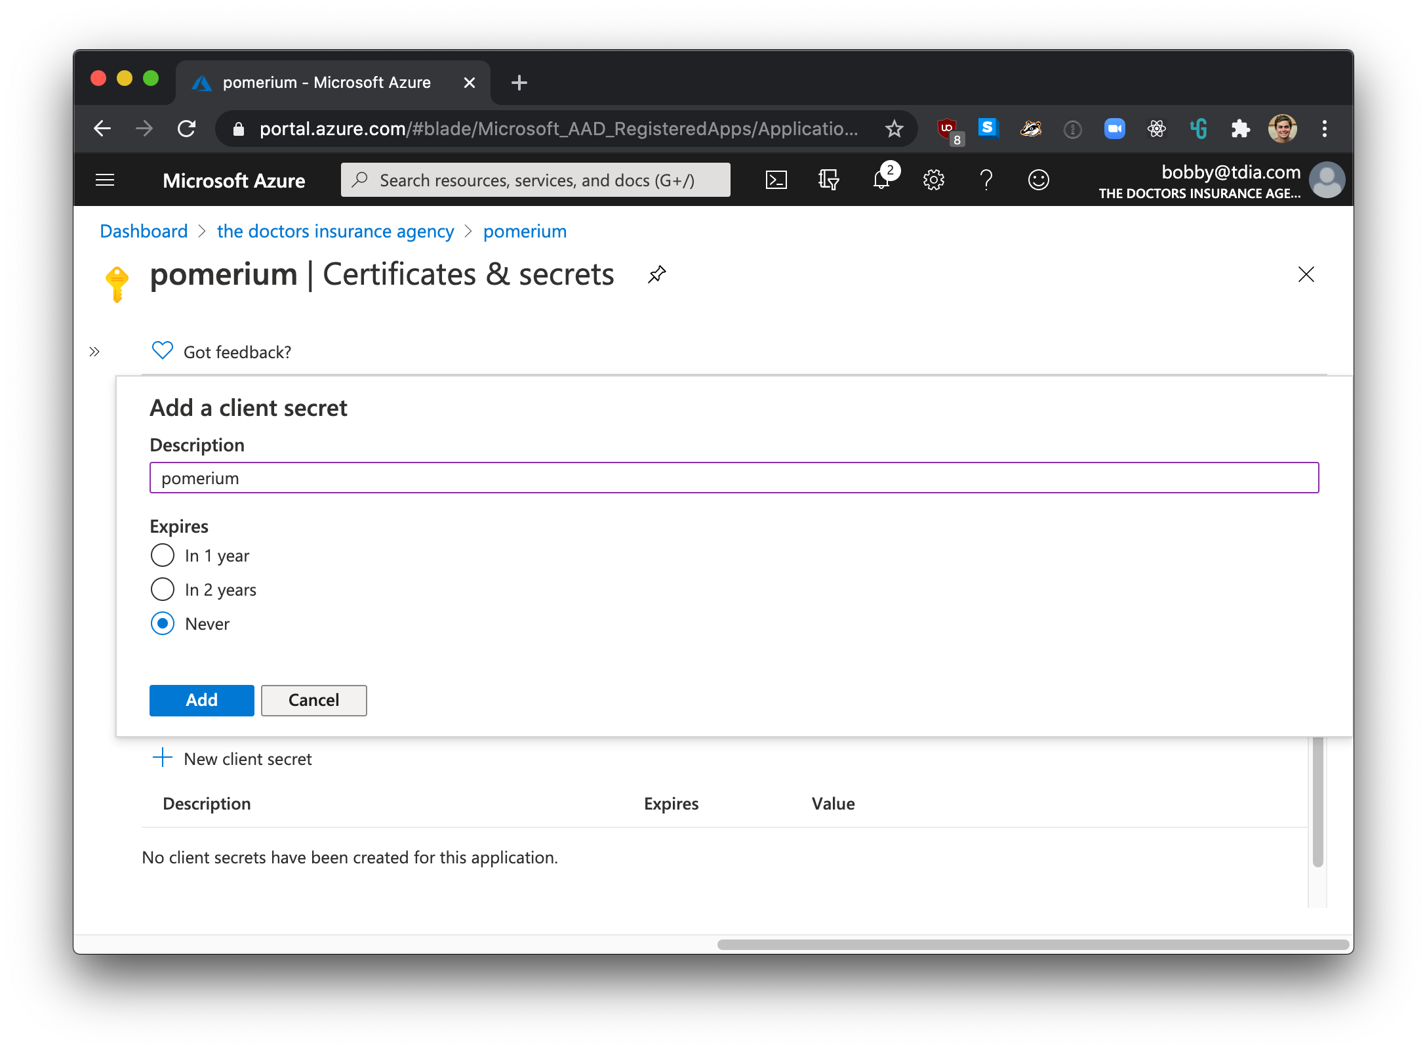Reload the Azure portal page
Screen dimensions: 1427x1051
click(x=187, y=129)
